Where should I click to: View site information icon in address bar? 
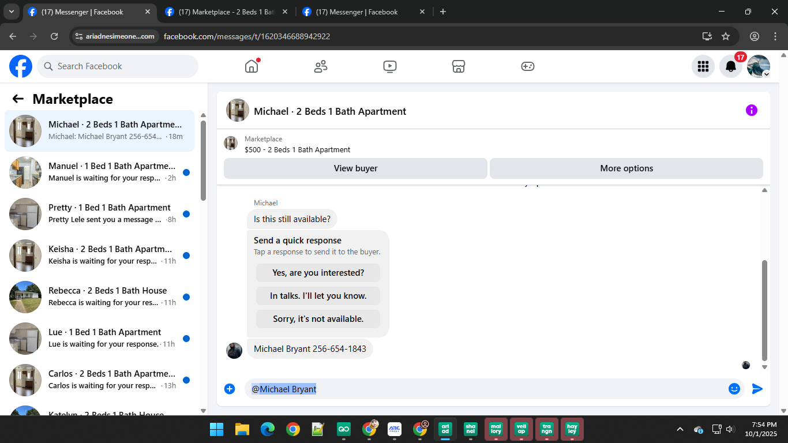click(80, 36)
